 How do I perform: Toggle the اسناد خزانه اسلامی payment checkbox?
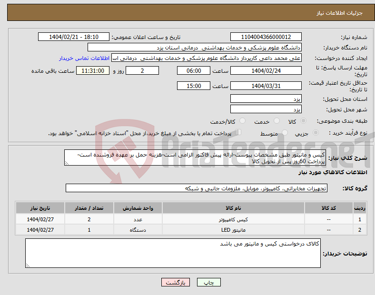pos(238,132)
